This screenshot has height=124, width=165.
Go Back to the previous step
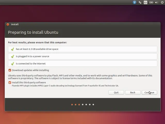click(x=133, y=92)
